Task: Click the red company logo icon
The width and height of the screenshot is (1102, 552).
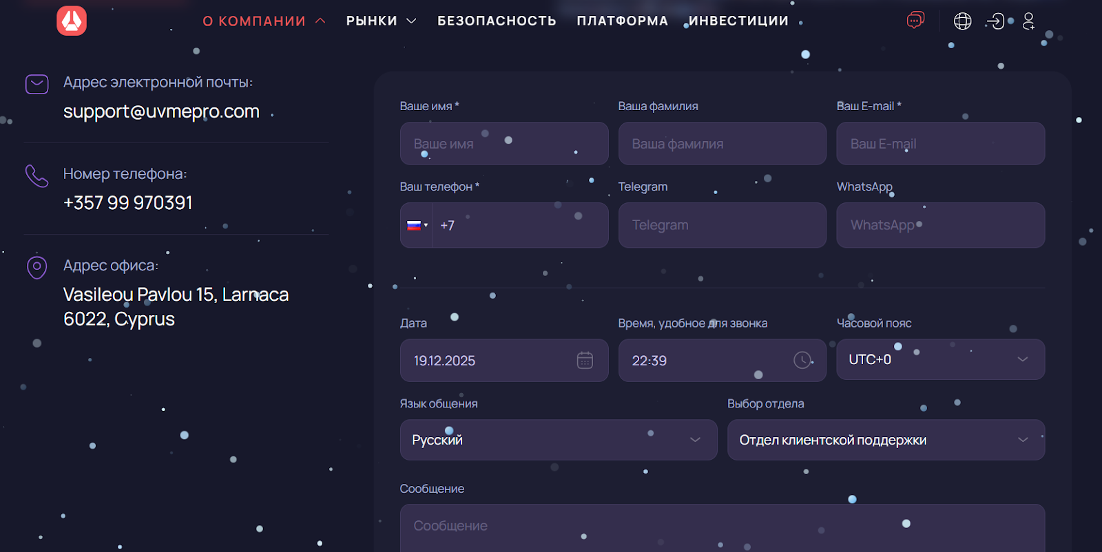Action: (72, 21)
